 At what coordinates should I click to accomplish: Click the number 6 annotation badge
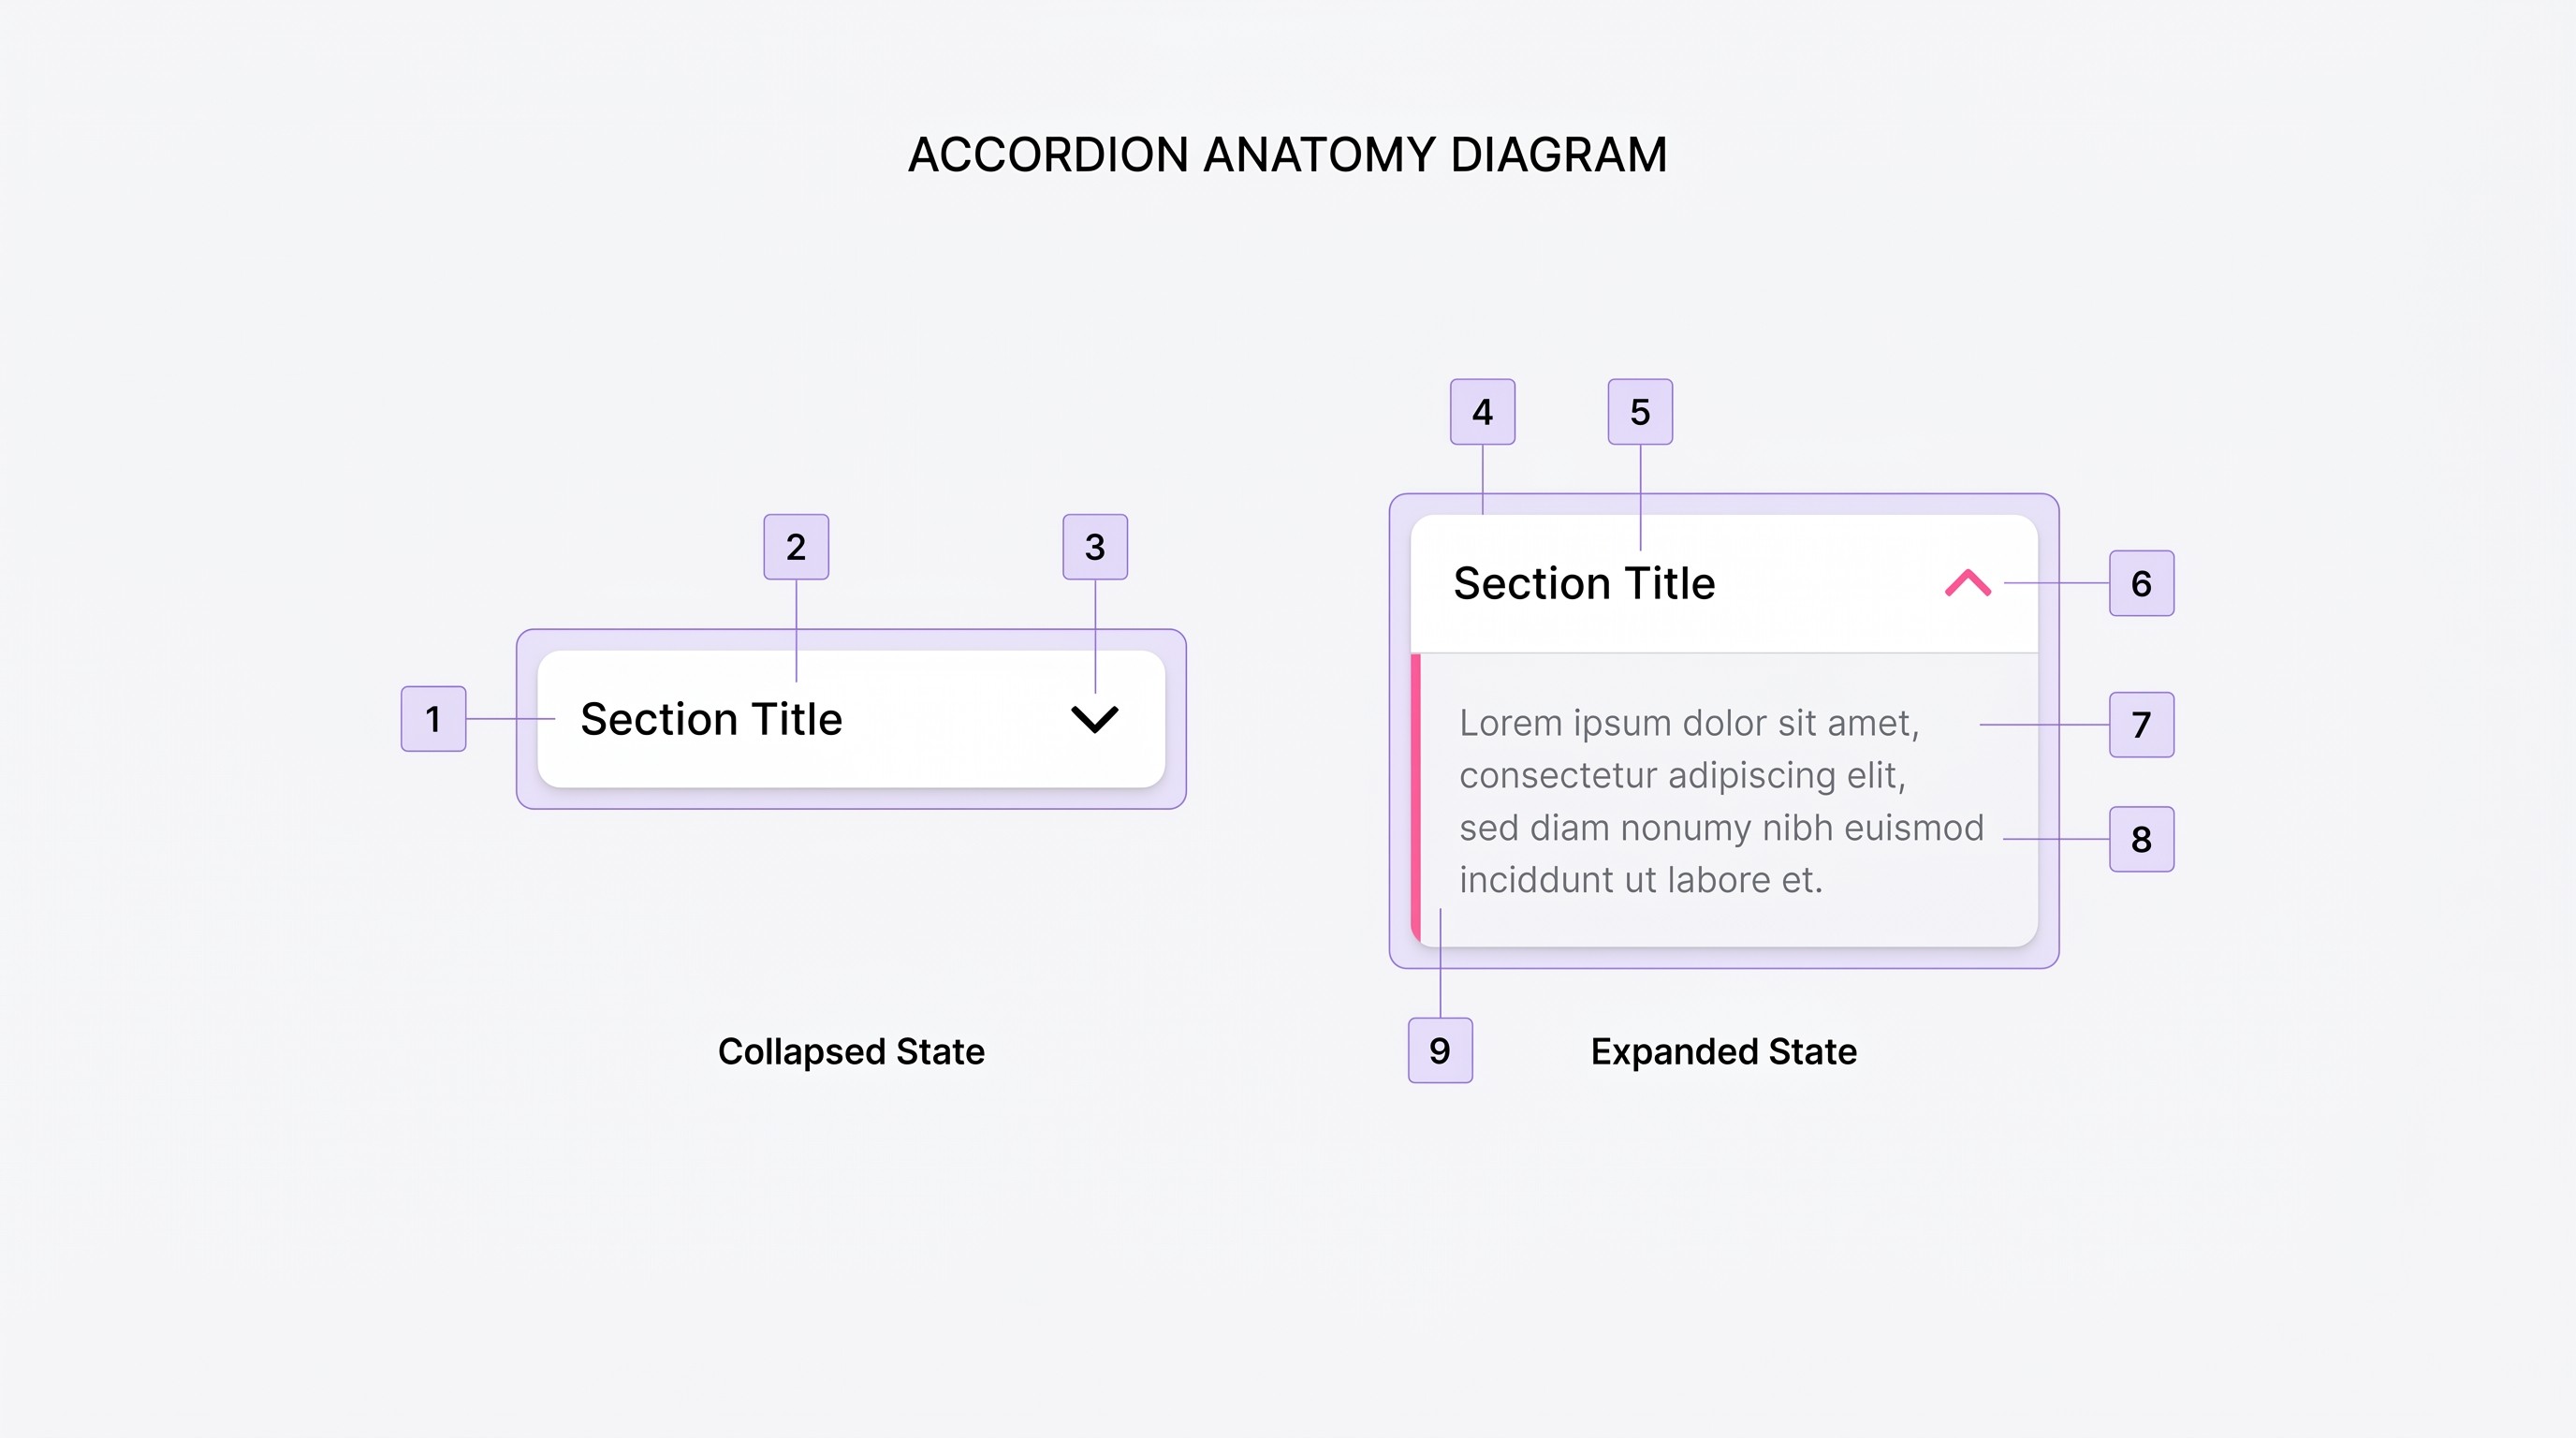point(2141,583)
